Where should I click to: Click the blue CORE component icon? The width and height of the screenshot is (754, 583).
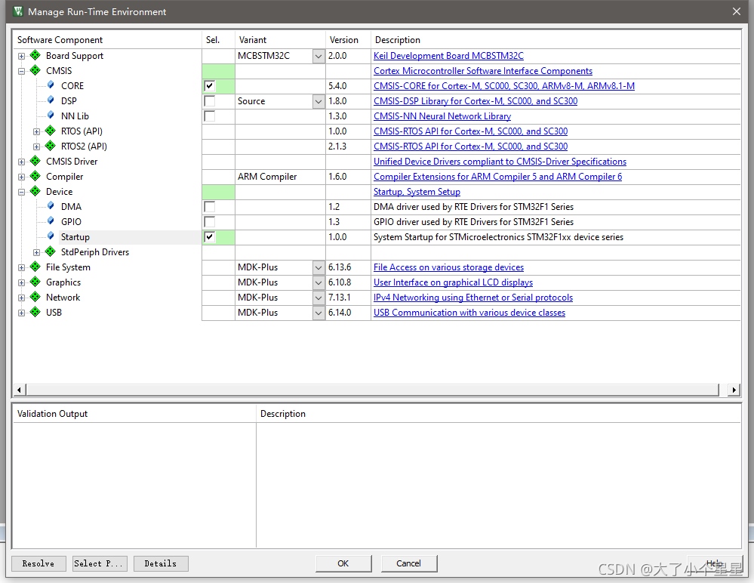pyautogui.click(x=51, y=85)
